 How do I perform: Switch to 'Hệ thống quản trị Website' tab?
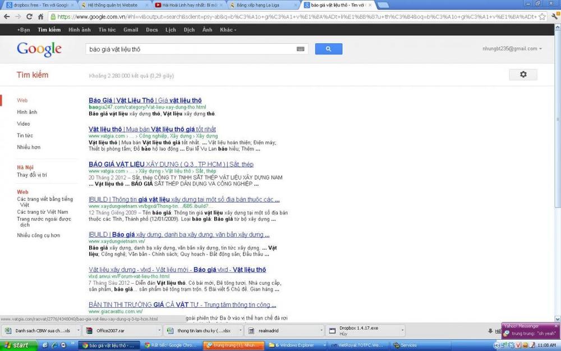pos(114,5)
